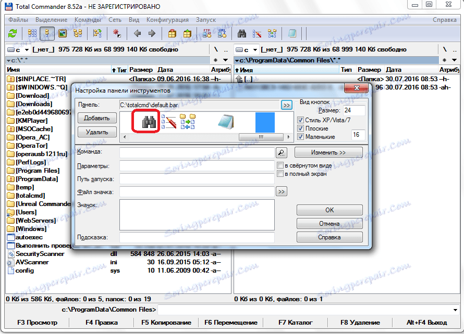Open the Файлы menu

18,19
